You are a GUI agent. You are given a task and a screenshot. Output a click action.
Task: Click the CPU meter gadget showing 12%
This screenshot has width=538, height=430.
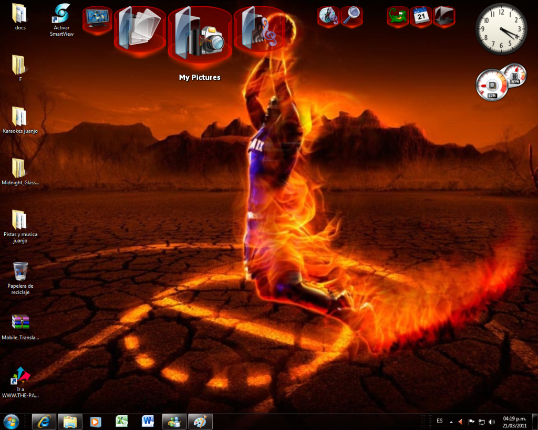point(492,85)
